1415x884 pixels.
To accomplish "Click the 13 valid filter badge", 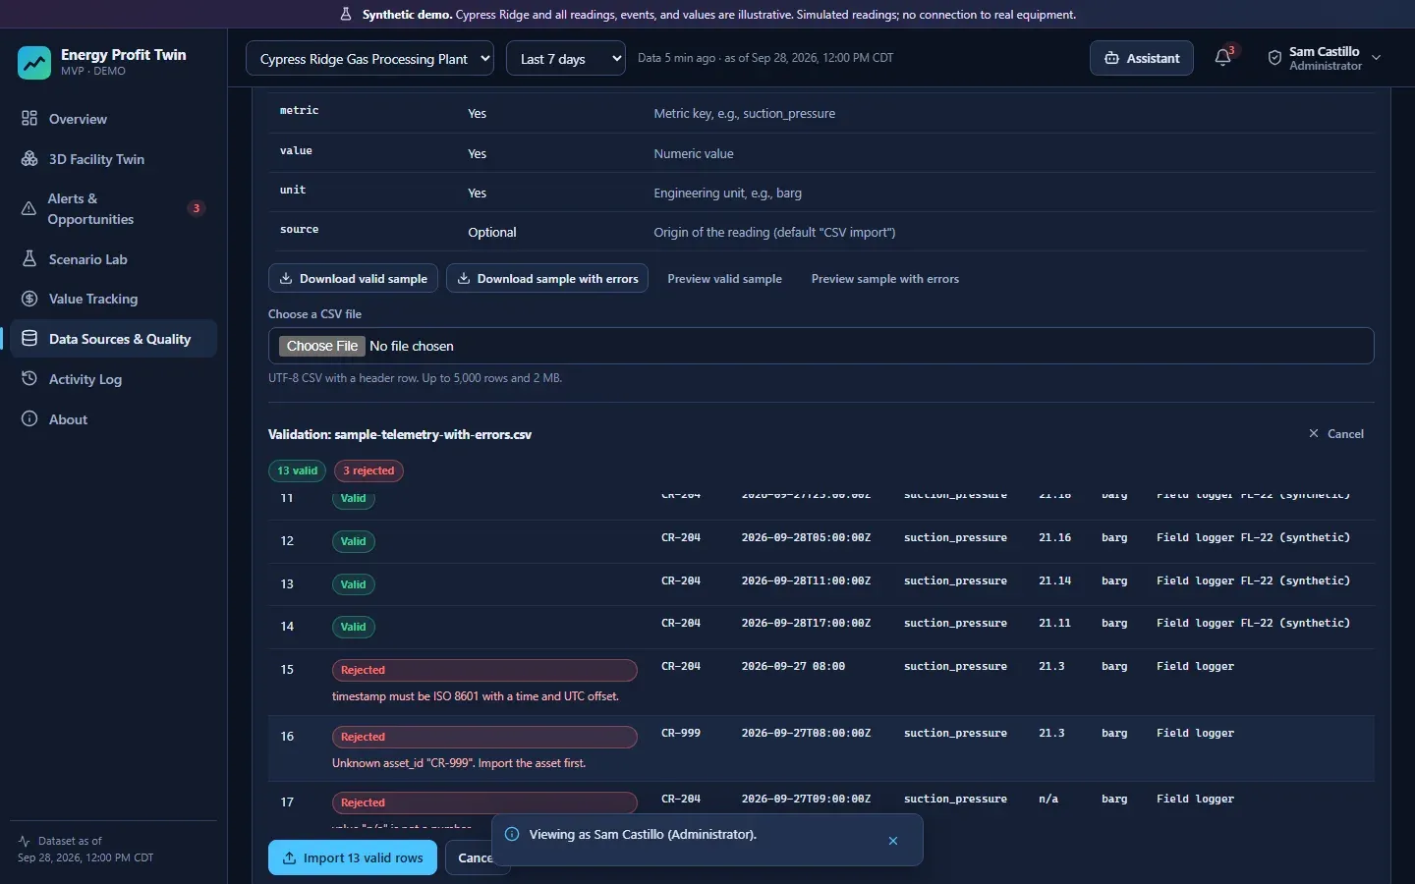I will (x=297, y=470).
